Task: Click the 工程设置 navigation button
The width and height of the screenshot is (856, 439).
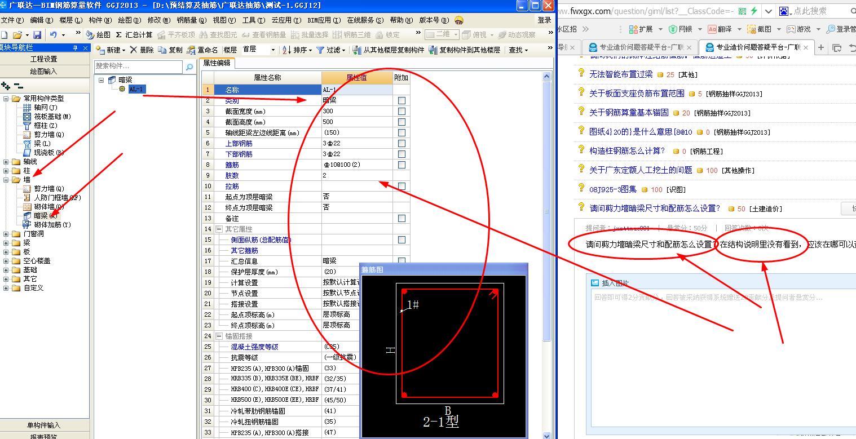Action: 44,59
